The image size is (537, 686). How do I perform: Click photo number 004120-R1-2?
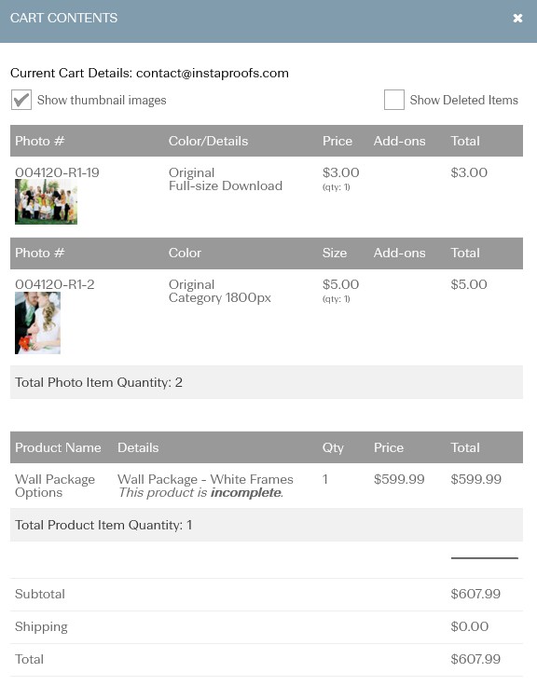click(x=55, y=284)
